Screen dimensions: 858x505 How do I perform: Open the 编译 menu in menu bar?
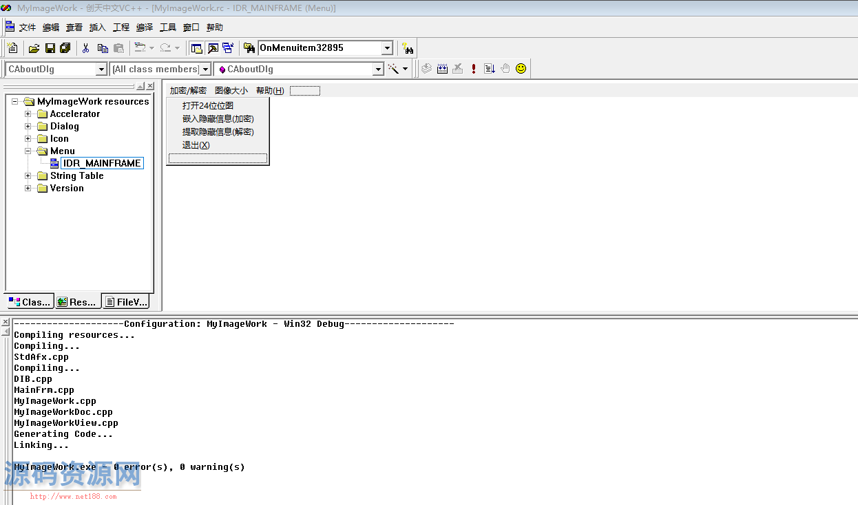pos(145,28)
